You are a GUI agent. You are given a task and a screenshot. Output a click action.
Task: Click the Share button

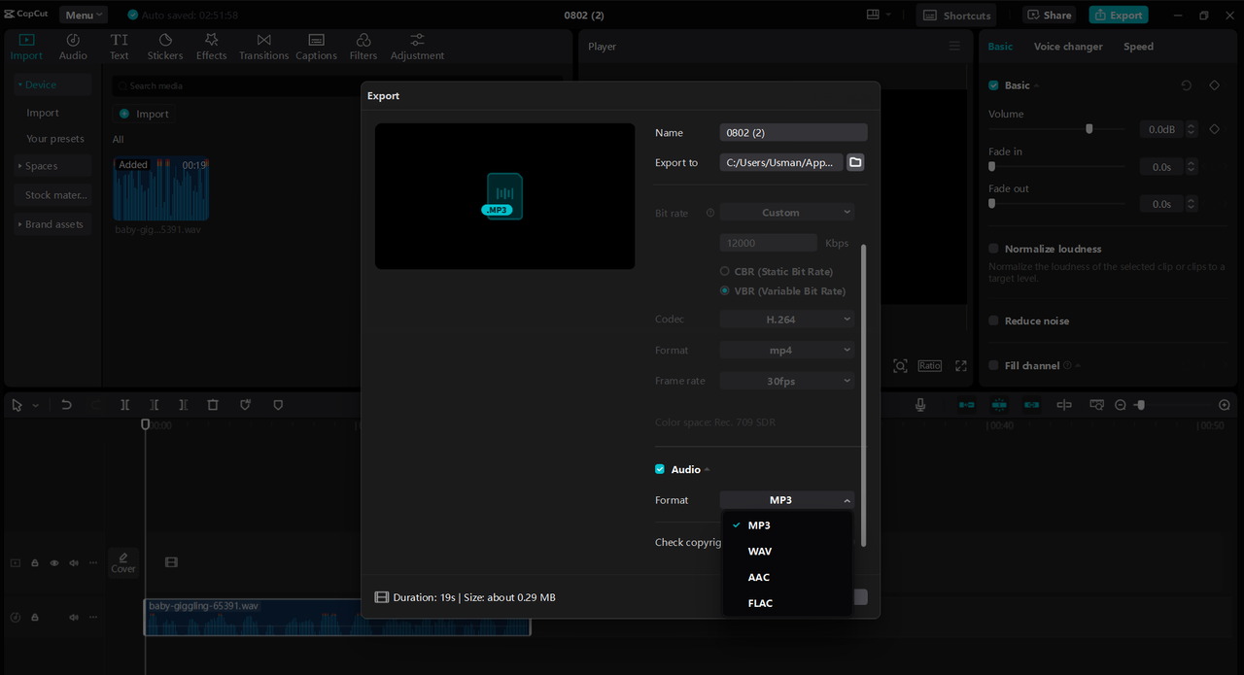click(x=1049, y=15)
